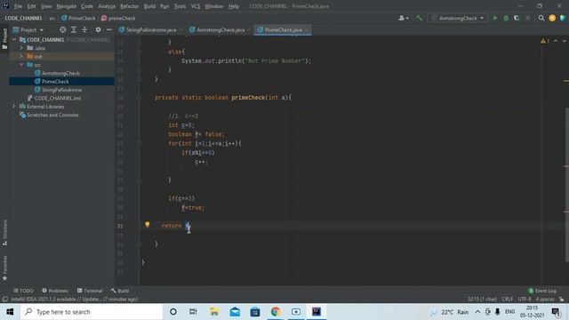Screen dimensions: 569x320
Task: Select CODE_CHANNEL.iml file
Action: click(x=58, y=99)
